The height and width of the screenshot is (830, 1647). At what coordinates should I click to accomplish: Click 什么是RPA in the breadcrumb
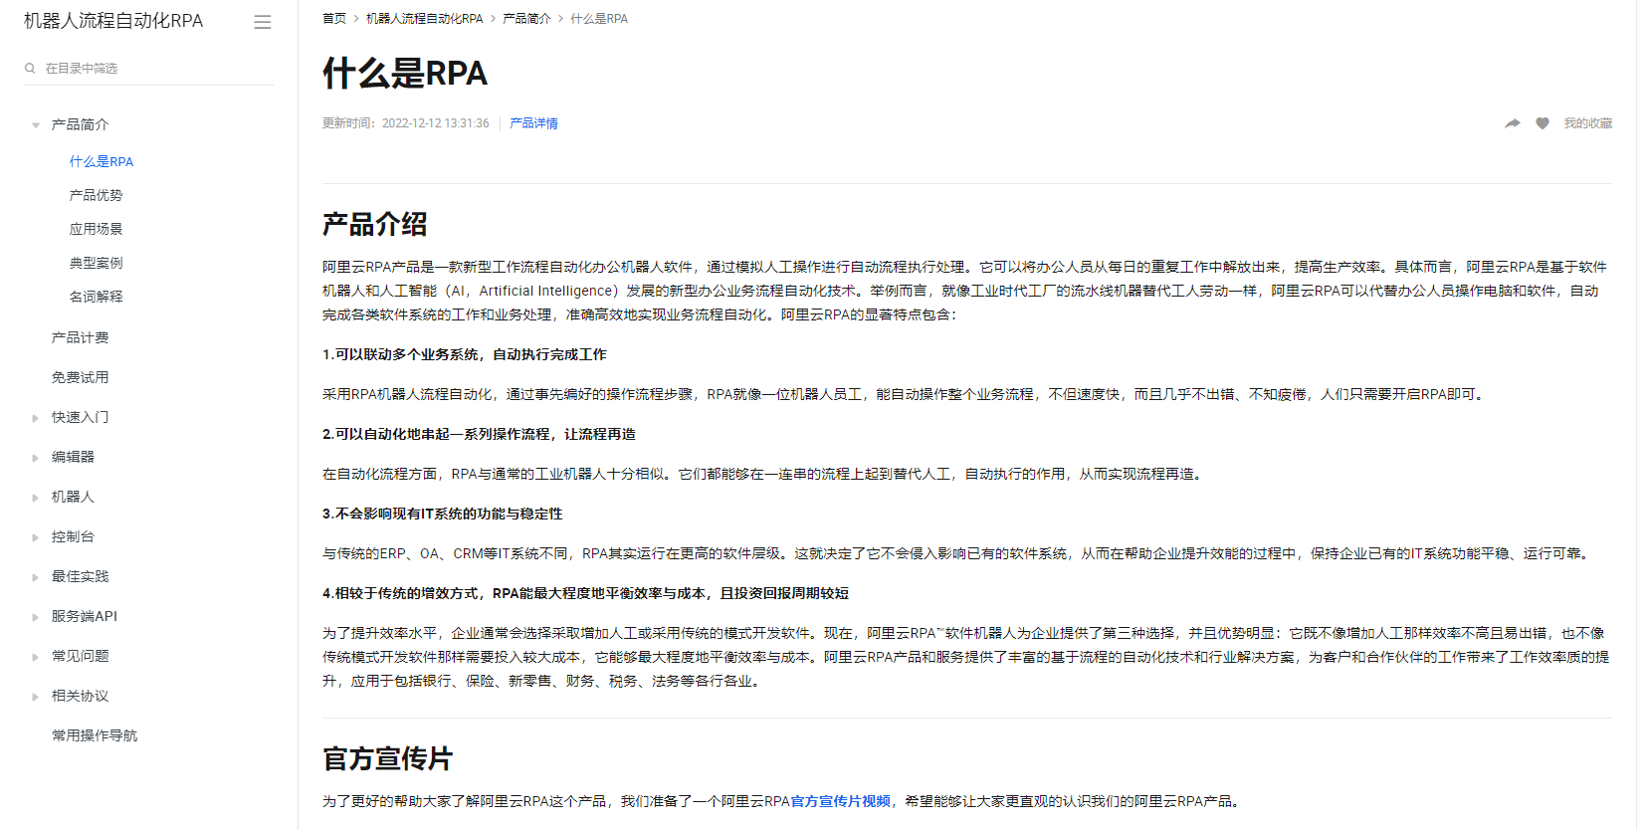coord(599,19)
